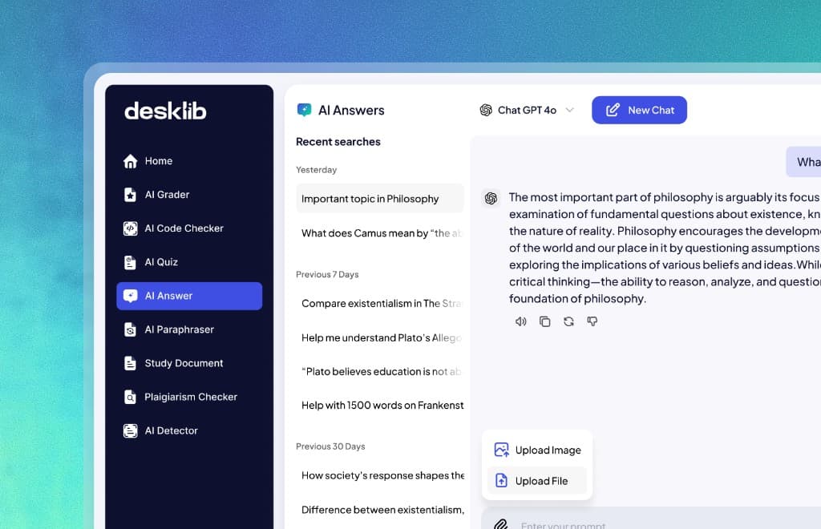Click the AI Answer chat icon
821x529 pixels.
[x=131, y=296]
